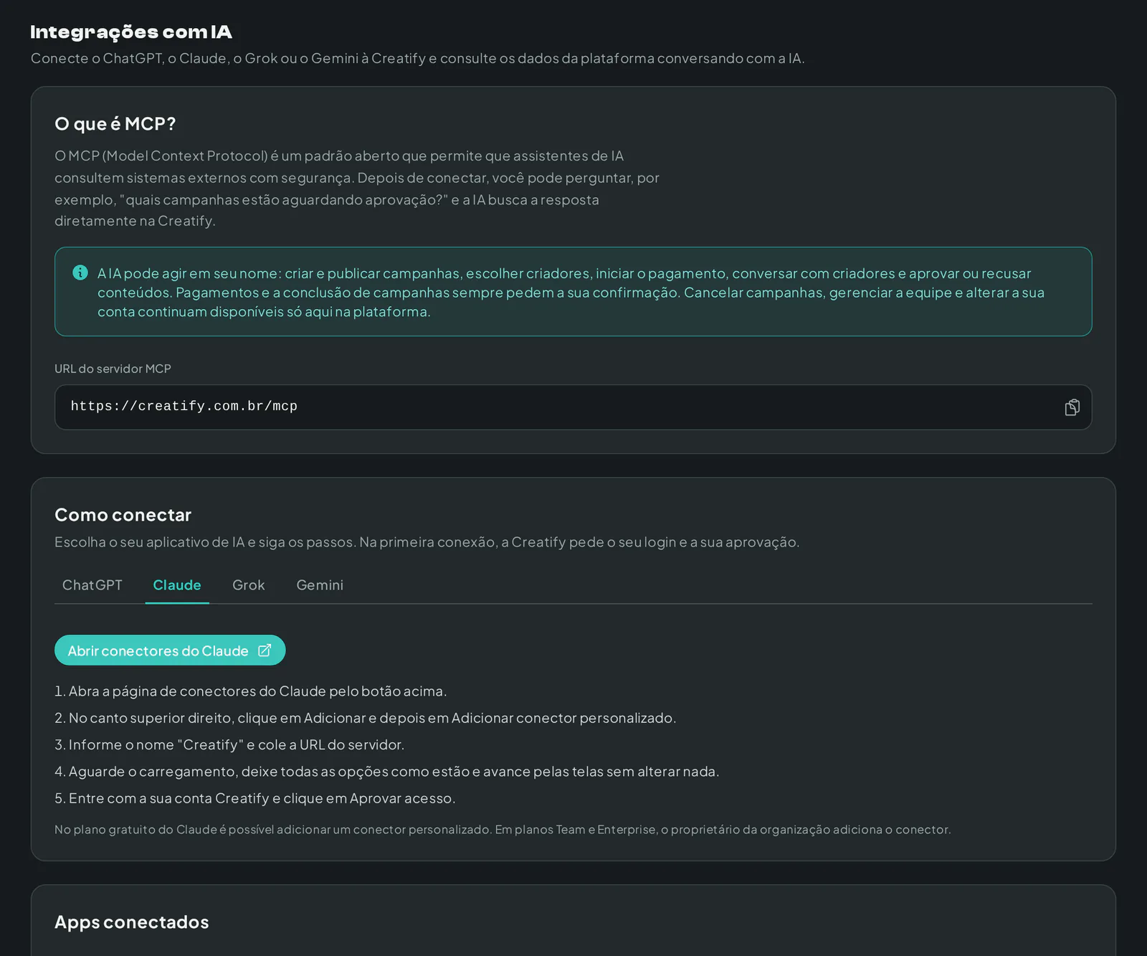
Task: Click the Como conectar heading
Action: (x=123, y=515)
